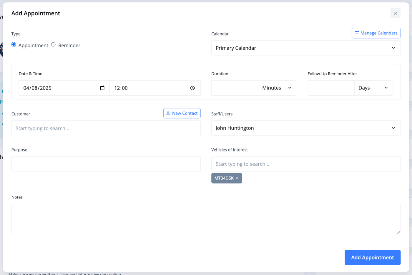Viewport: 412px width, 275px height.
Task: Select the Appointment radio button
Action: click(14, 44)
